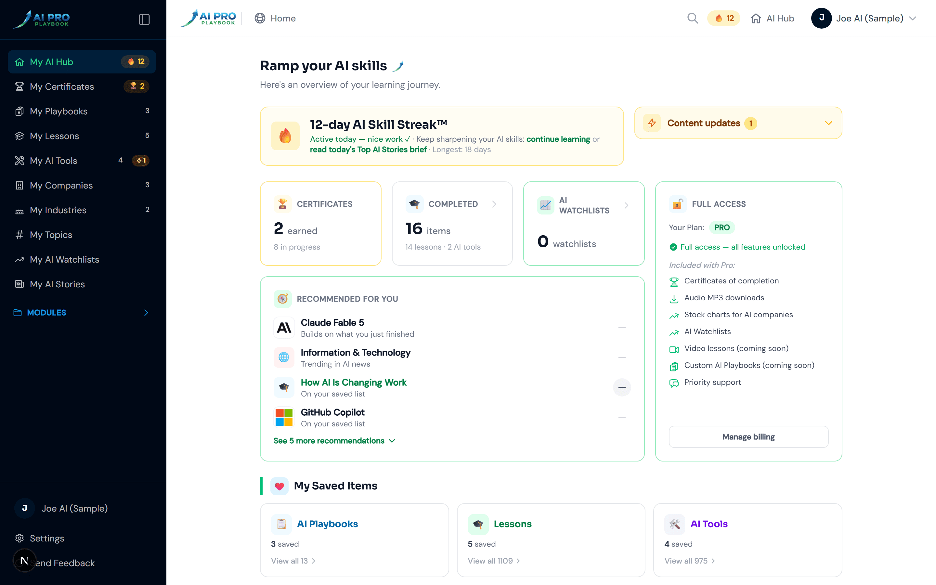This screenshot has height=585, width=936.
Task: Click Joe AI (Sample) profile in sidebar footer
Action: tap(82, 508)
